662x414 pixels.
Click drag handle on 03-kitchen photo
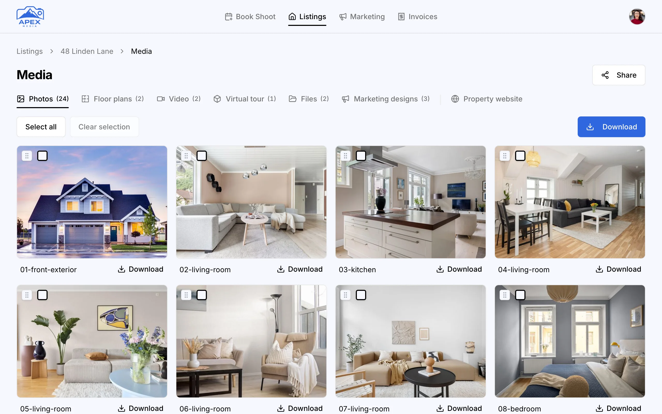click(345, 156)
